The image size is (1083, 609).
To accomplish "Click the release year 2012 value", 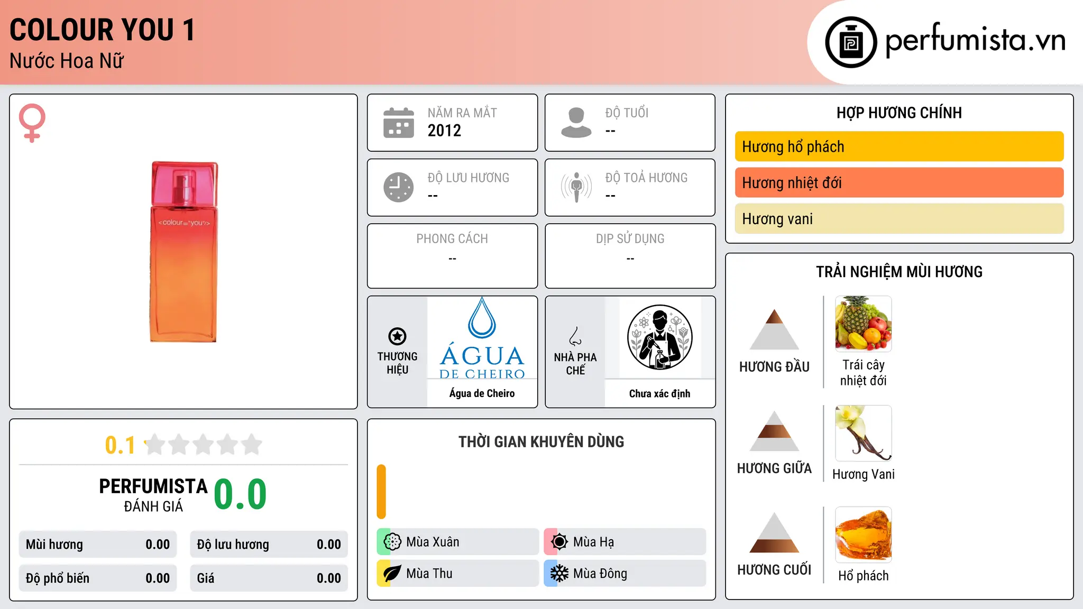I will click(444, 131).
